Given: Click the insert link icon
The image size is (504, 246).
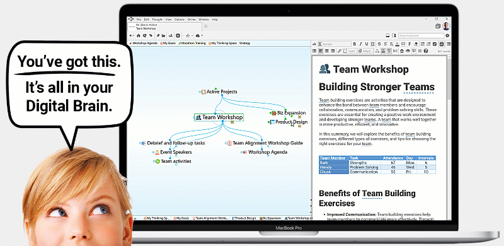Looking at the screenshot, I should point(340,51).
